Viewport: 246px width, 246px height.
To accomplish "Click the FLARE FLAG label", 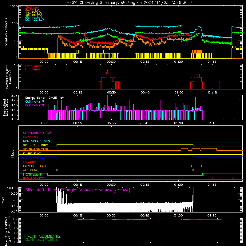I will (32, 153).
